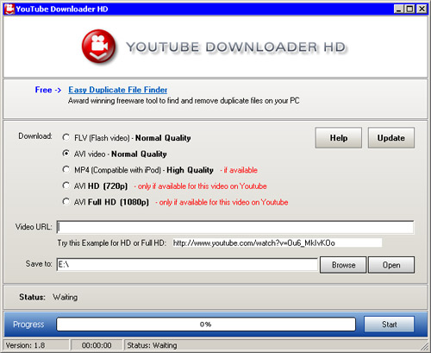The image size is (431, 353).
Task: Click the example HD YouTube URL field
Action: (277, 243)
